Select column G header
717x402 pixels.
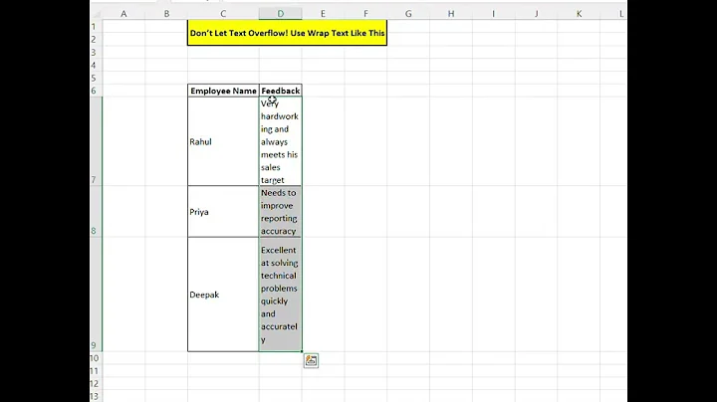tap(408, 14)
